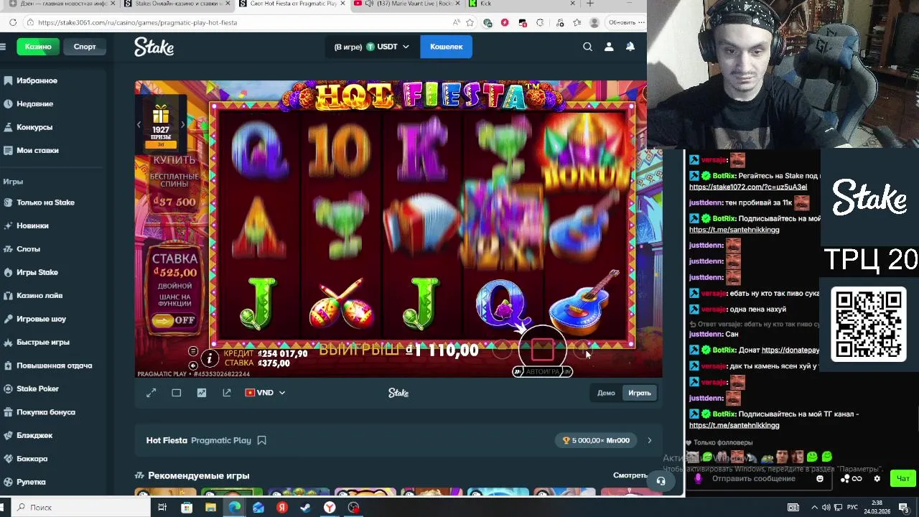The height and width of the screenshot is (517, 919).
Task: Click next arrow beside prizes widget
Action: 182,124
